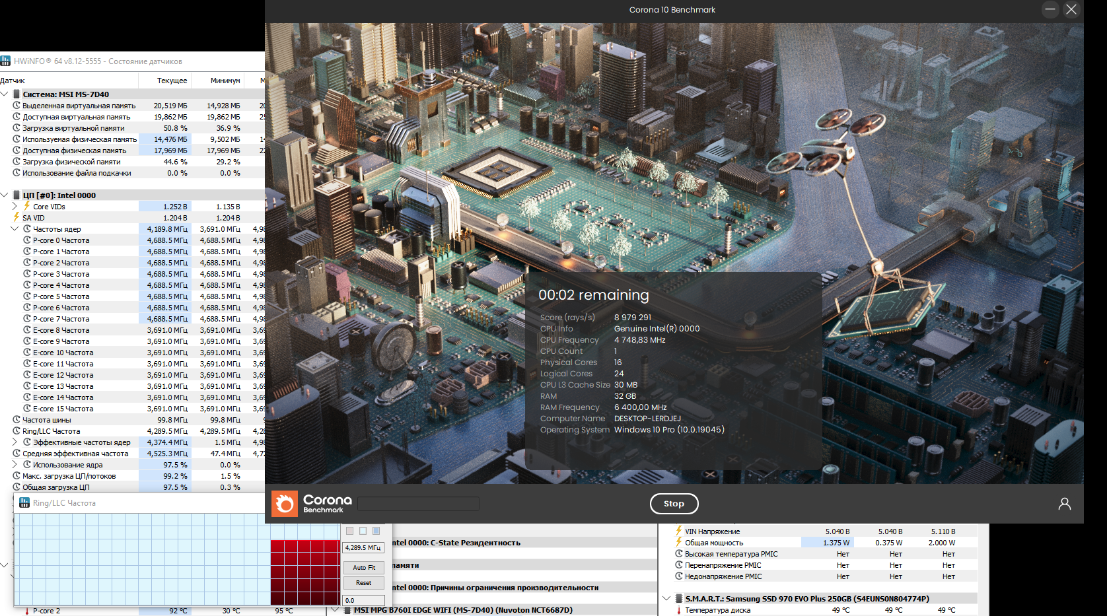The image size is (1107, 616).
Task: Click the Ring/LLC graph window icon
Action: (x=24, y=503)
